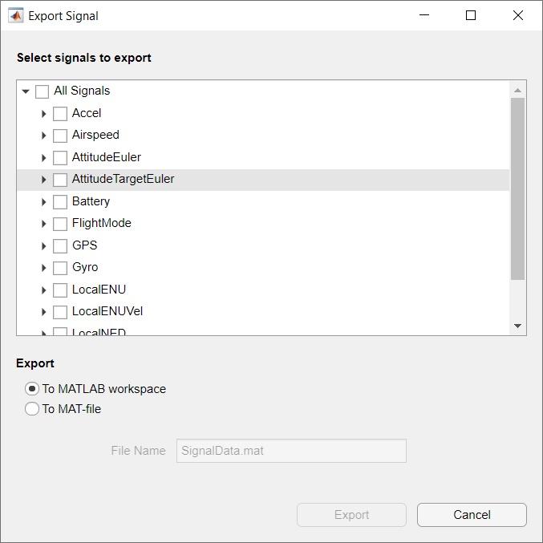This screenshot has height=543, width=543.
Task: Select the AttitudeTargetEuler tree row label
Action: click(x=123, y=180)
